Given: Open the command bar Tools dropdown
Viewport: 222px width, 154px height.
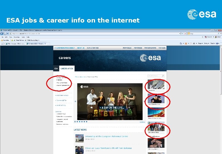Looking at the screenshot, I should tap(213, 43).
